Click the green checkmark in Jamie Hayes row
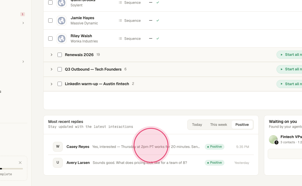 point(158,20)
